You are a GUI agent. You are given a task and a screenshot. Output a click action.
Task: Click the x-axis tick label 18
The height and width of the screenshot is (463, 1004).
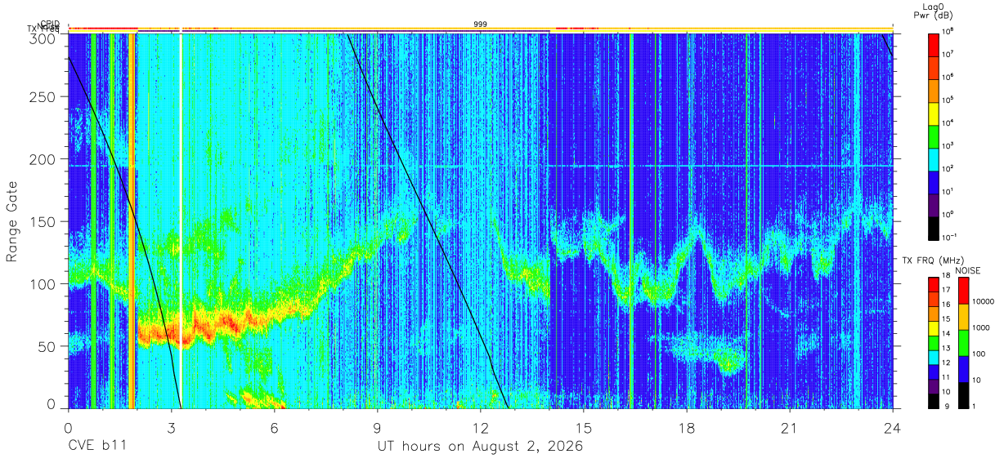[x=686, y=428]
